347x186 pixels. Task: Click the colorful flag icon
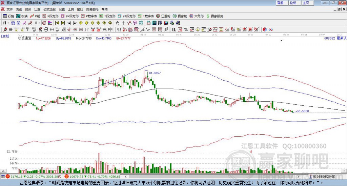(x=50, y=23)
